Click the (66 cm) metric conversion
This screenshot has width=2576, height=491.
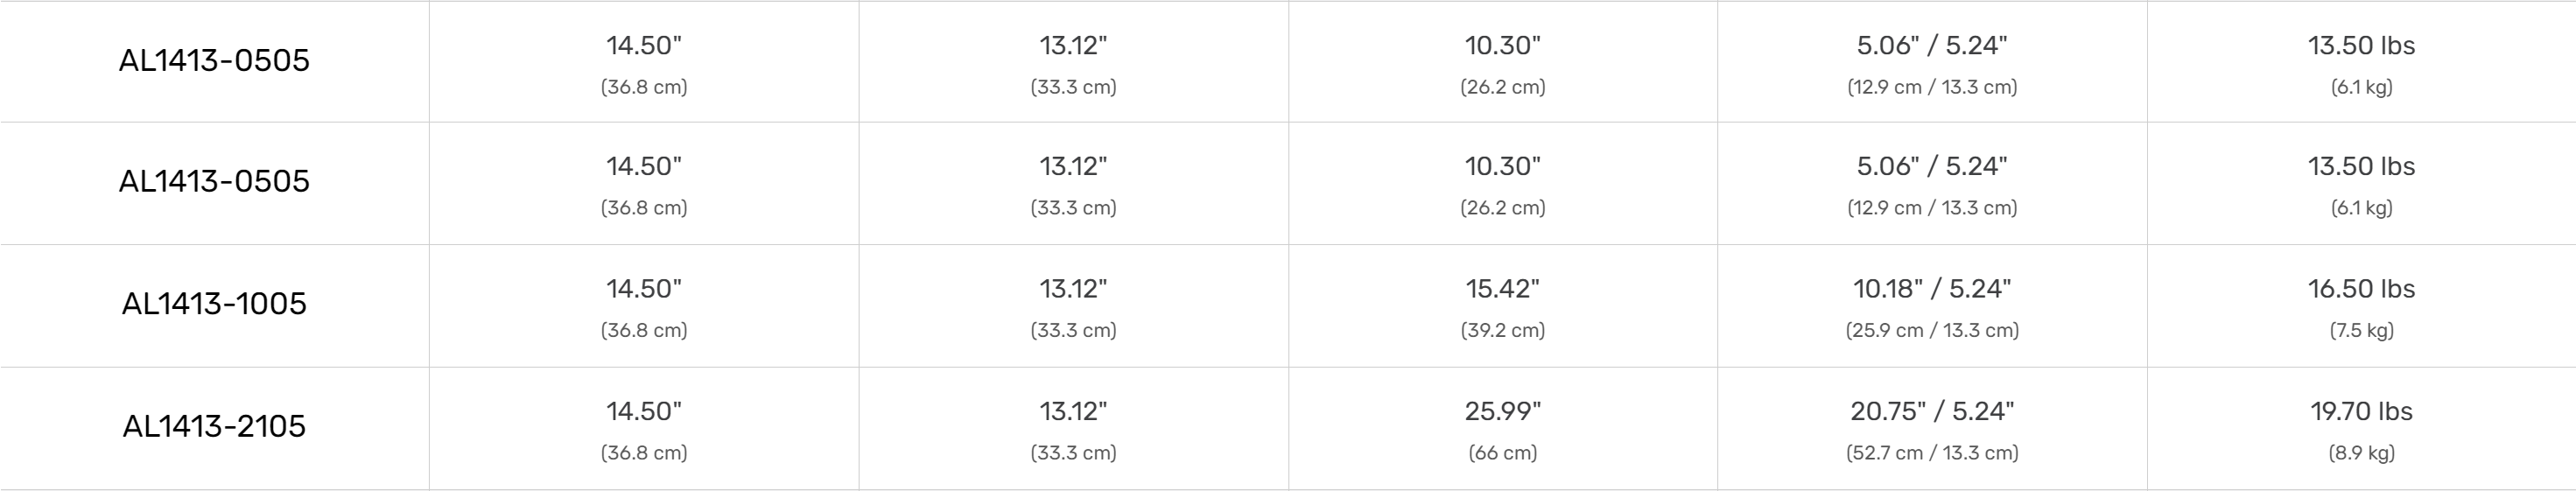pyautogui.click(x=1502, y=453)
